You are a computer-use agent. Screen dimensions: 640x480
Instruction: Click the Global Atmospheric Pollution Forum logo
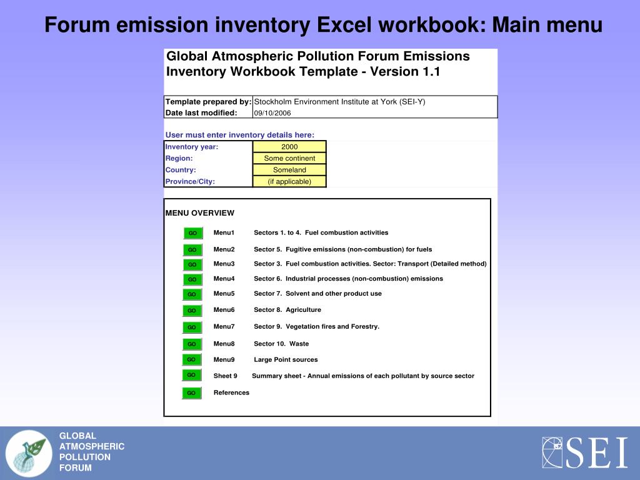29,454
